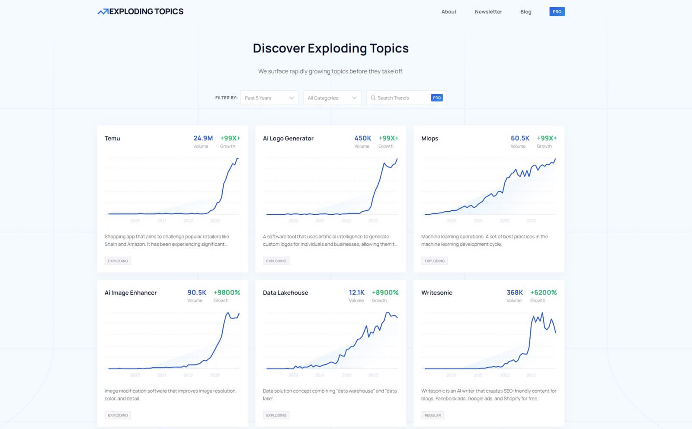
Task: Click the Temu description starting 'Shopping app'
Action: 167,241
